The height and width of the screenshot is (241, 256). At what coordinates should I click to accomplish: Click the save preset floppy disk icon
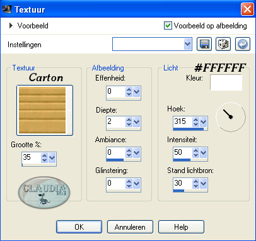(x=204, y=44)
